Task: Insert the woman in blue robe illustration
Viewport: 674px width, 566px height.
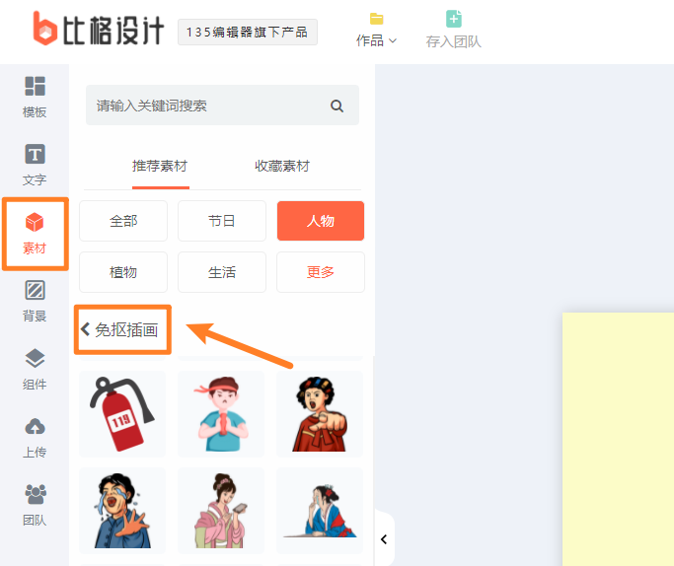Action: tap(320, 510)
